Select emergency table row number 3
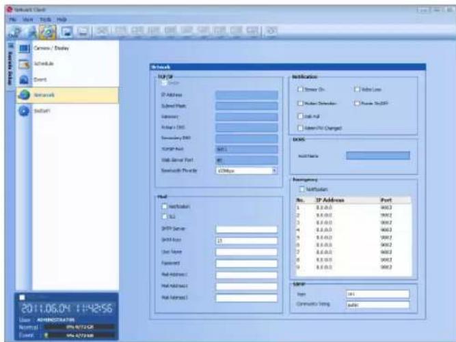Viewport: 456px width, 342px height. [x=353, y=223]
